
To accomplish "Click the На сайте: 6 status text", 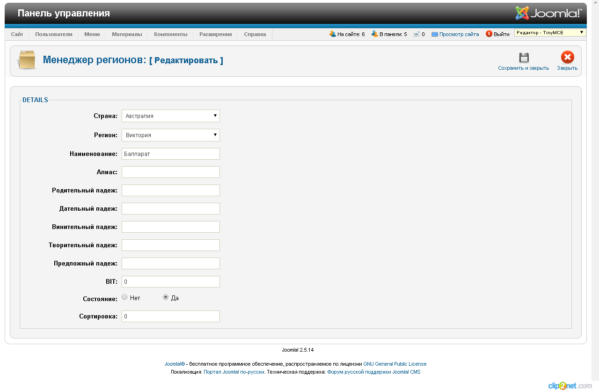I will 351,34.
